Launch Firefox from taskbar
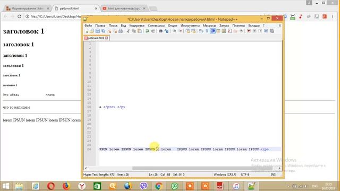The image size is (340, 191). [66, 186]
